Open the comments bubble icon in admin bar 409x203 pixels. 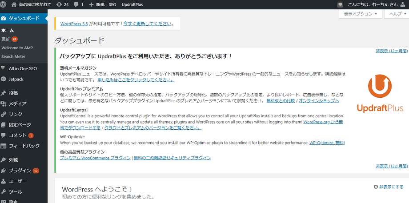tap(76, 4)
